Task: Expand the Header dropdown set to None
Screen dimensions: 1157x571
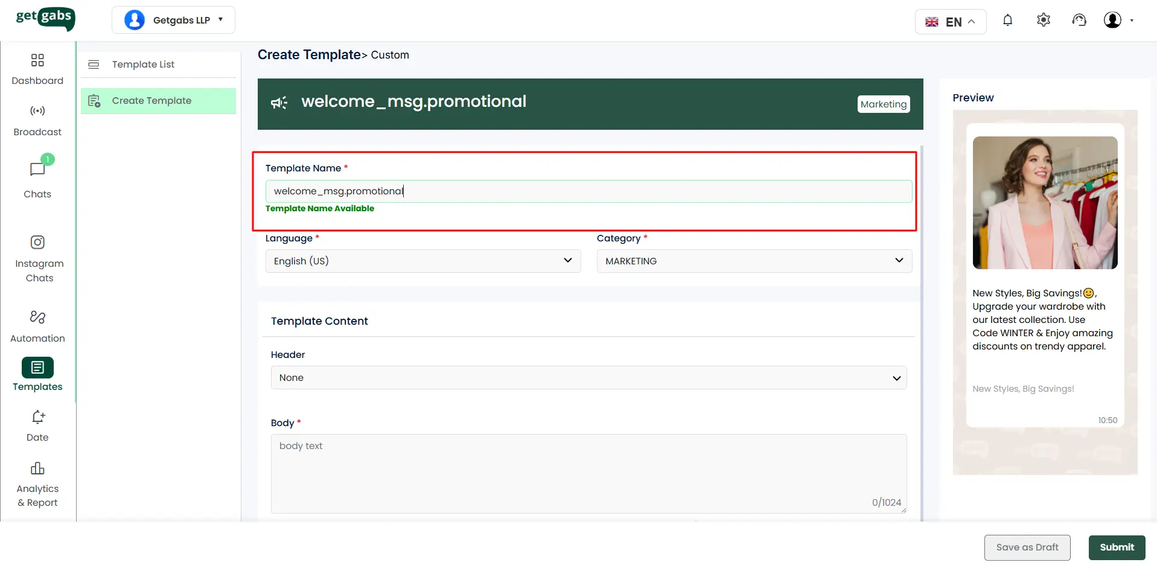Action: point(588,378)
